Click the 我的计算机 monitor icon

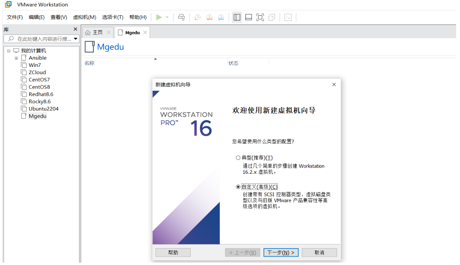click(x=16, y=50)
